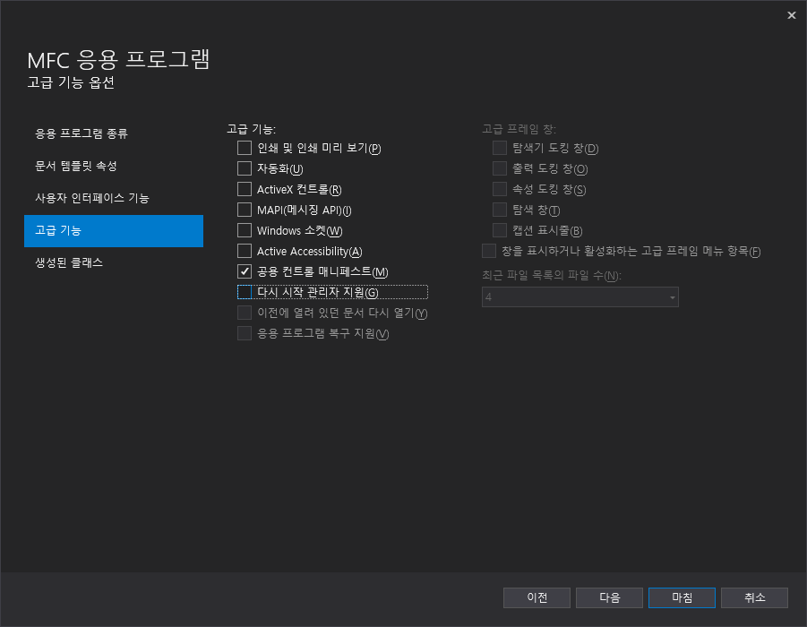Click the 고급 기능 옵션 subtitle
The image size is (807, 627).
pos(71,83)
